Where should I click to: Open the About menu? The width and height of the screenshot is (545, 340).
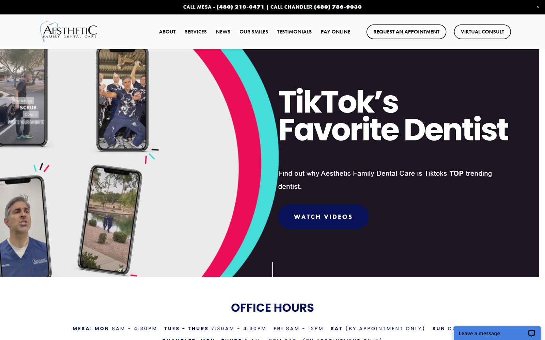click(x=167, y=32)
